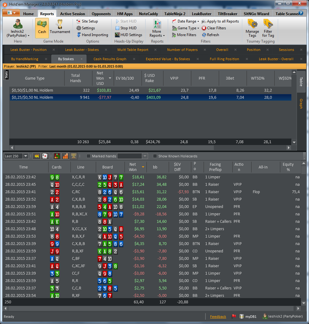Click the replay rewind arrows icon
Image resolution: width=309 pixels, height=324 pixels.
coord(37,156)
